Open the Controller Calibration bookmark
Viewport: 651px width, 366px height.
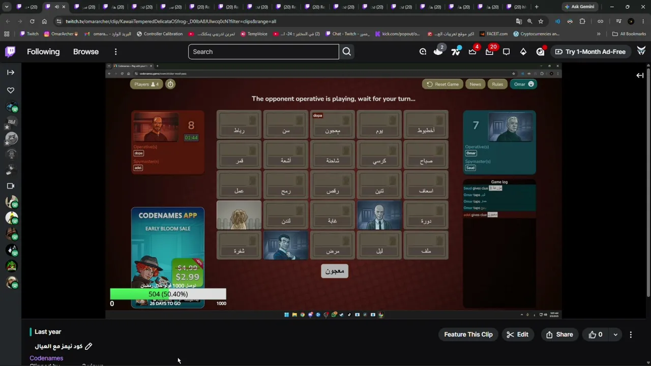click(x=159, y=34)
